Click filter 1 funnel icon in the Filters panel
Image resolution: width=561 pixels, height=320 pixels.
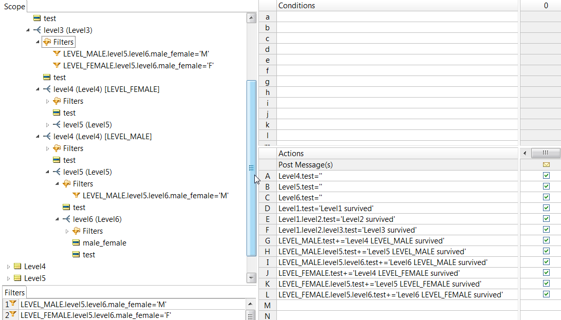[13, 304]
